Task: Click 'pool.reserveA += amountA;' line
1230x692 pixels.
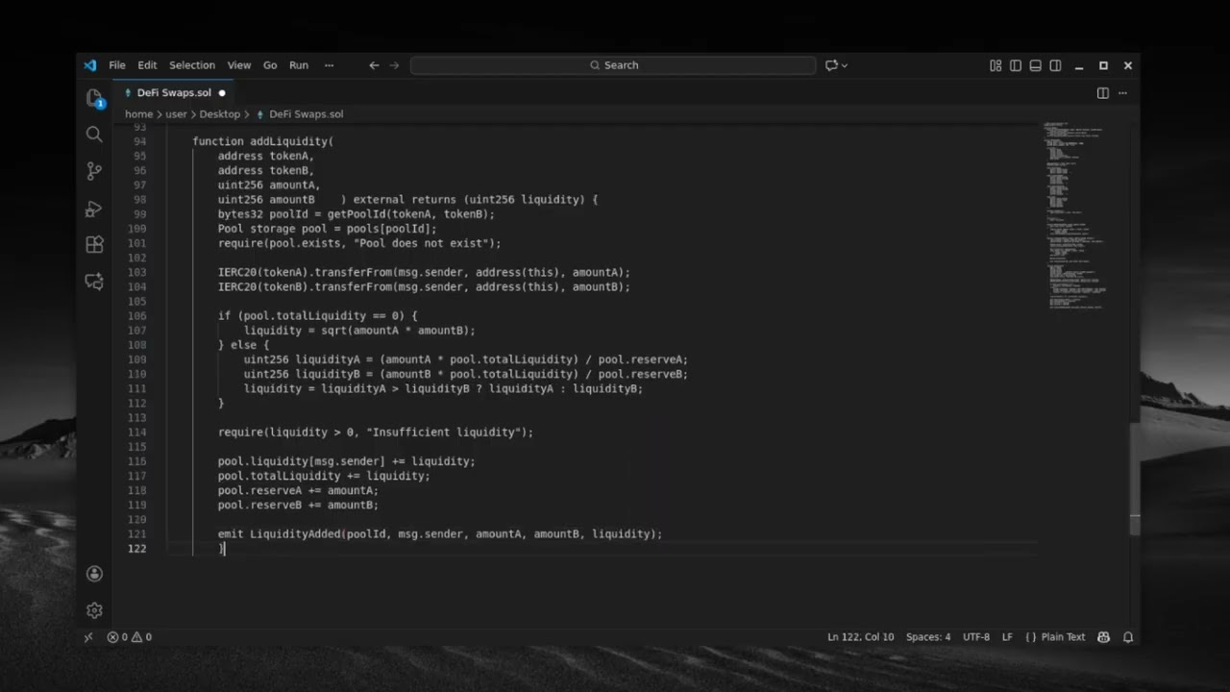Action: (x=298, y=490)
